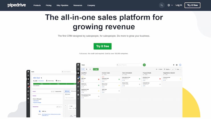Click the Customize fields button
Screen dimensions: 211x119
[x=58, y=92]
